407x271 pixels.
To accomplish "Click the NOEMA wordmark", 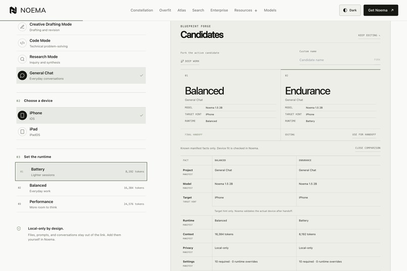I will pyautogui.click(x=33, y=11).
